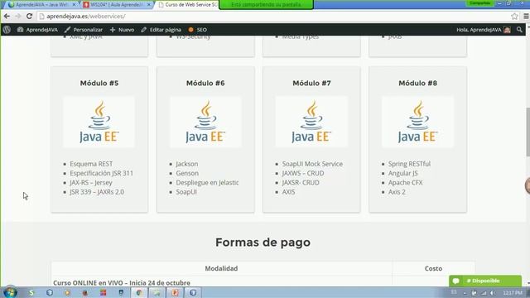Image resolution: width=530 pixels, height=298 pixels.
Task: Click the Módulo #6 Java EE image
Action: (x=205, y=122)
